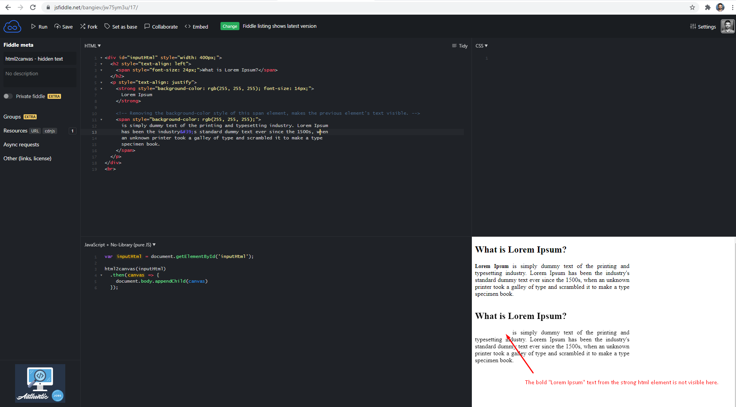Switch to the cdnjs resources tab
736x407 pixels.
[x=50, y=131]
